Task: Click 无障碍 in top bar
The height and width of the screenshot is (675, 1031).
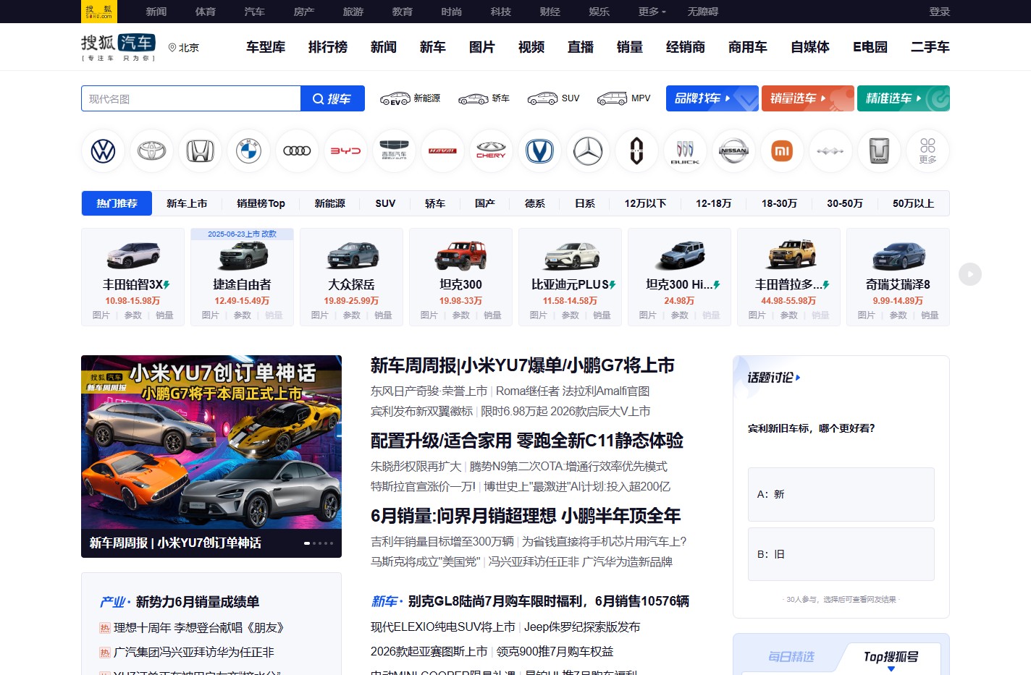Action: pos(703,12)
